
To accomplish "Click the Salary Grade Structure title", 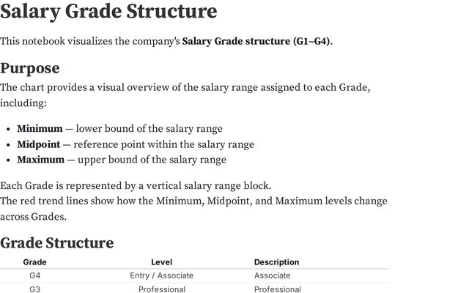I will [x=108, y=12].
